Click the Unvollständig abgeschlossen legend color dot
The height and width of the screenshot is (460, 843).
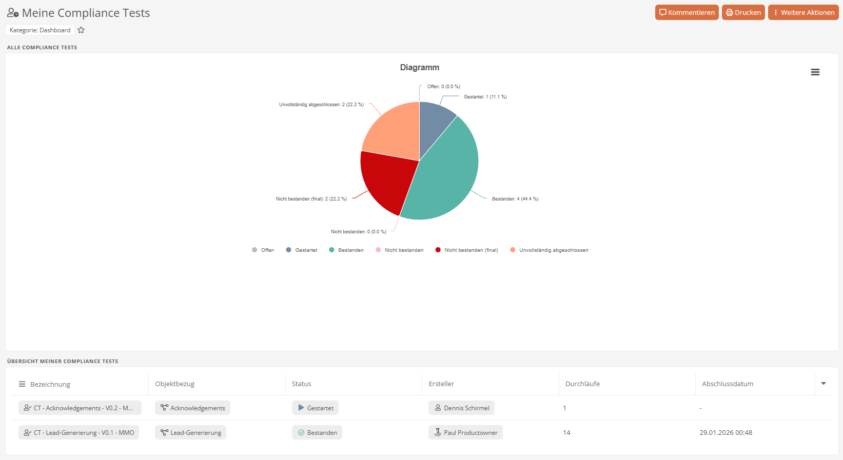coord(513,250)
